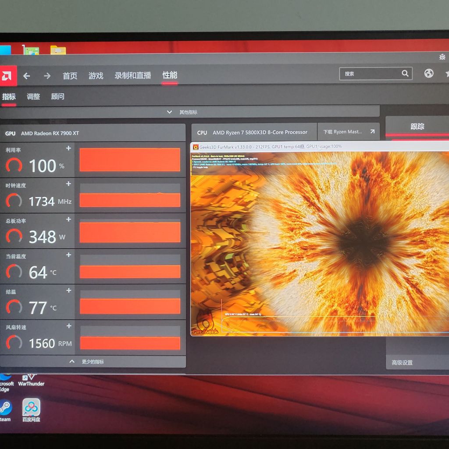Collapse metrics using 更少的指标 chevron
The height and width of the screenshot is (449, 449).
point(71,361)
